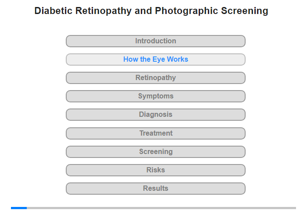Screen dimensions: 307x210
Task: Open the Symptoms section
Action: pyautogui.click(x=155, y=96)
